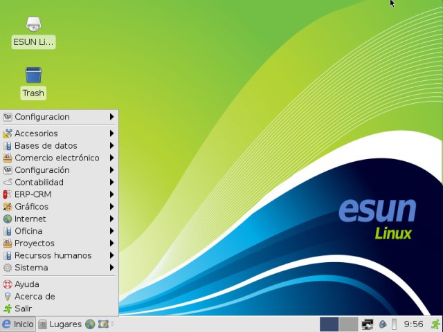Open the Trash desktop icon

(34, 75)
